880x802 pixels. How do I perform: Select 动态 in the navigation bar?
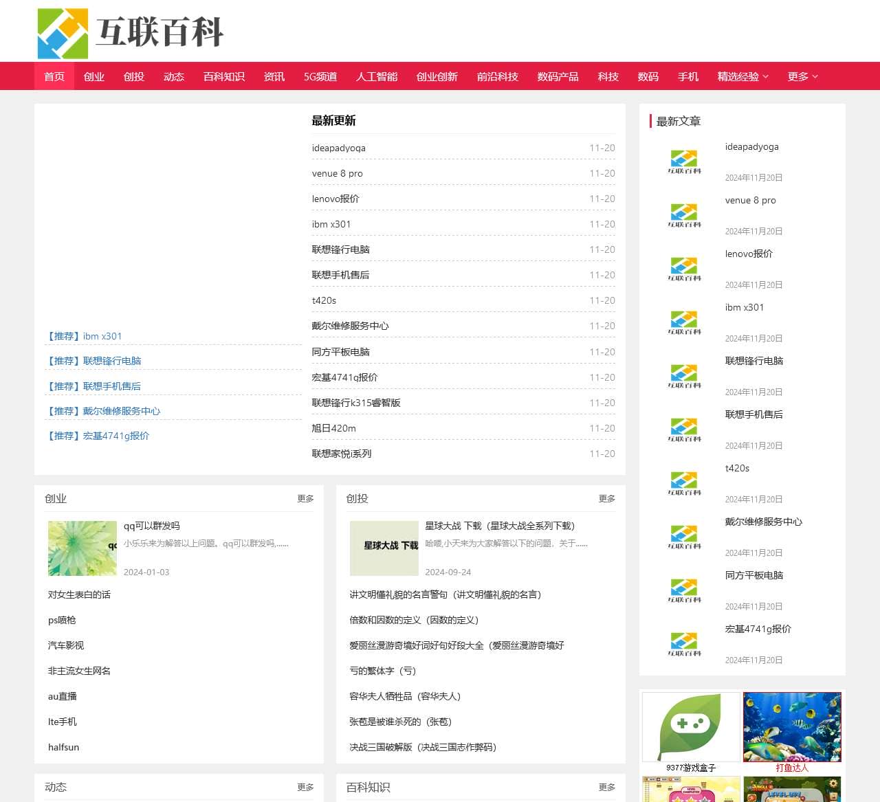point(174,76)
